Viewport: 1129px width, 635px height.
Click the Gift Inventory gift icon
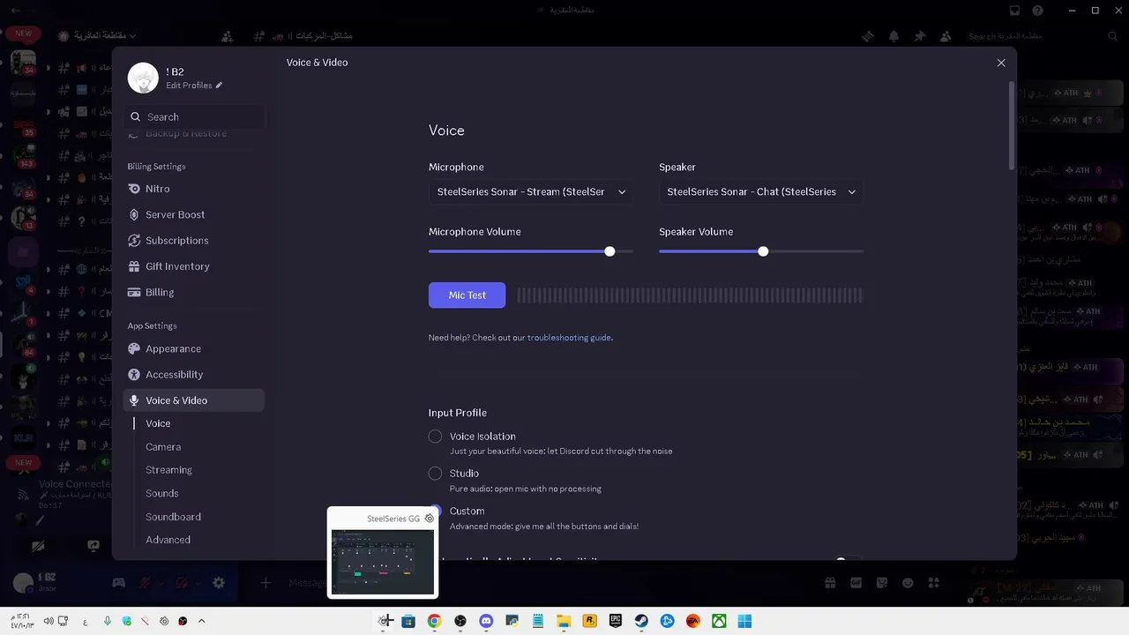134,266
